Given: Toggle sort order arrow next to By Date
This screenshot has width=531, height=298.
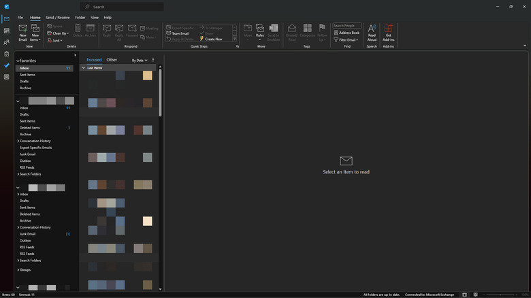Looking at the screenshot, I should [x=153, y=61].
